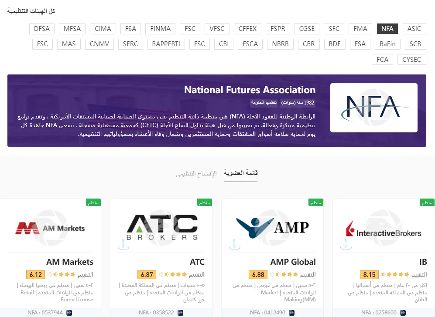Click the active NFA regulator tag
This screenshot has width=435, height=317.
387,29
